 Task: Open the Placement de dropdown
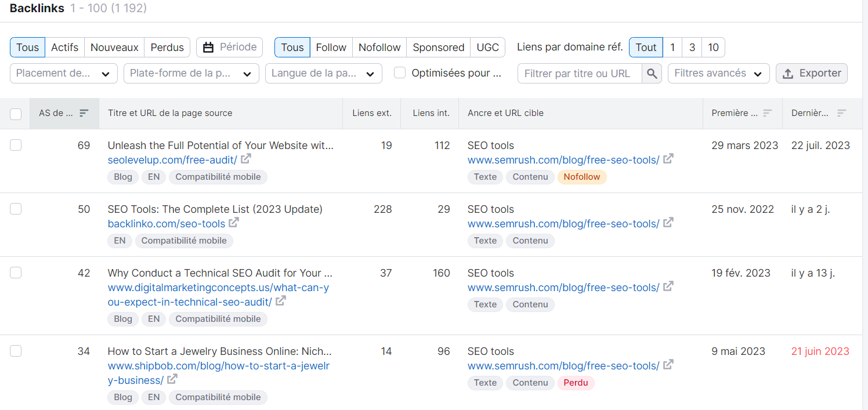pyautogui.click(x=63, y=73)
